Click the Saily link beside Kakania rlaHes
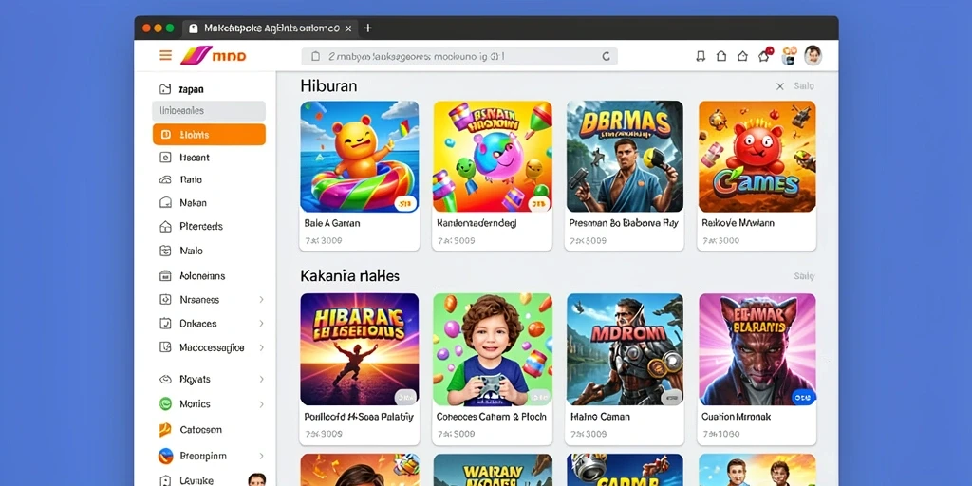 coord(804,276)
